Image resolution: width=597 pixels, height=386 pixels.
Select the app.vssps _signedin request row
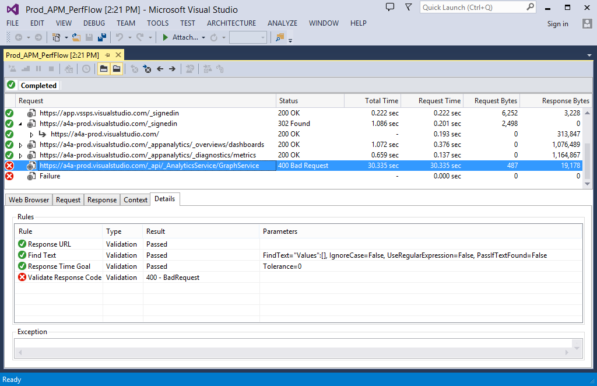[x=294, y=113]
